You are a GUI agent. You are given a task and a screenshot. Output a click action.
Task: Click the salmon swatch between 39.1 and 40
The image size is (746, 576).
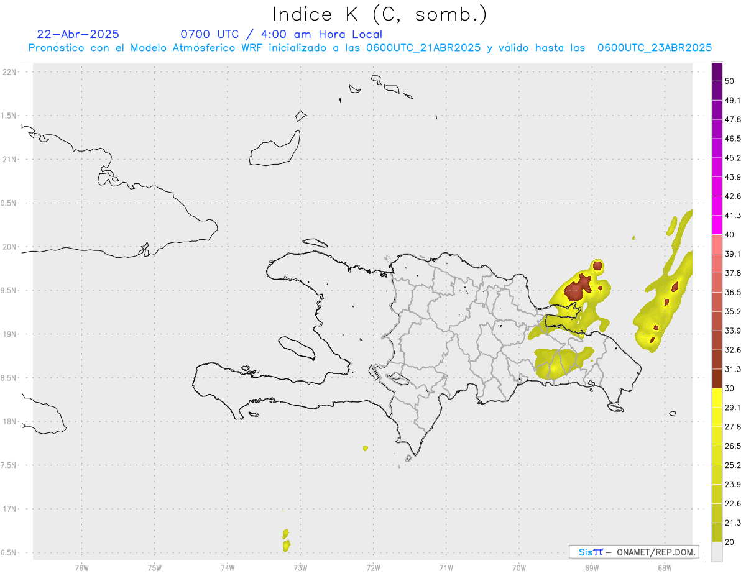[x=717, y=244]
